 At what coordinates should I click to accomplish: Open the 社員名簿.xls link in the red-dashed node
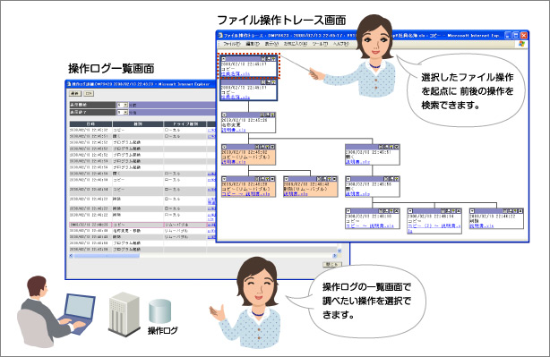click(236, 74)
